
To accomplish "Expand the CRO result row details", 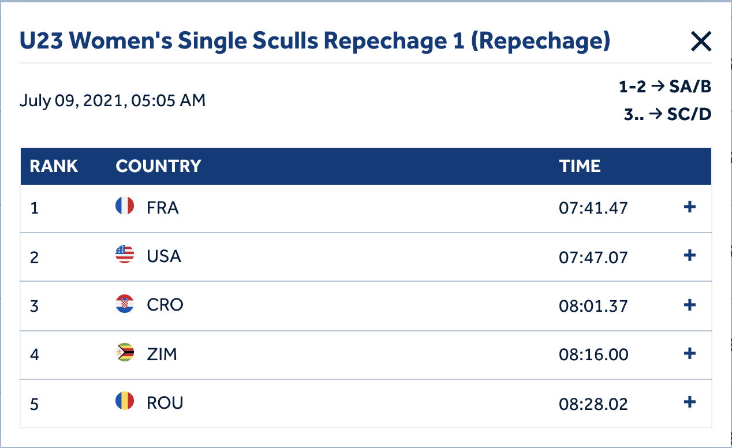I will pyautogui.click(x=689, y=304).
